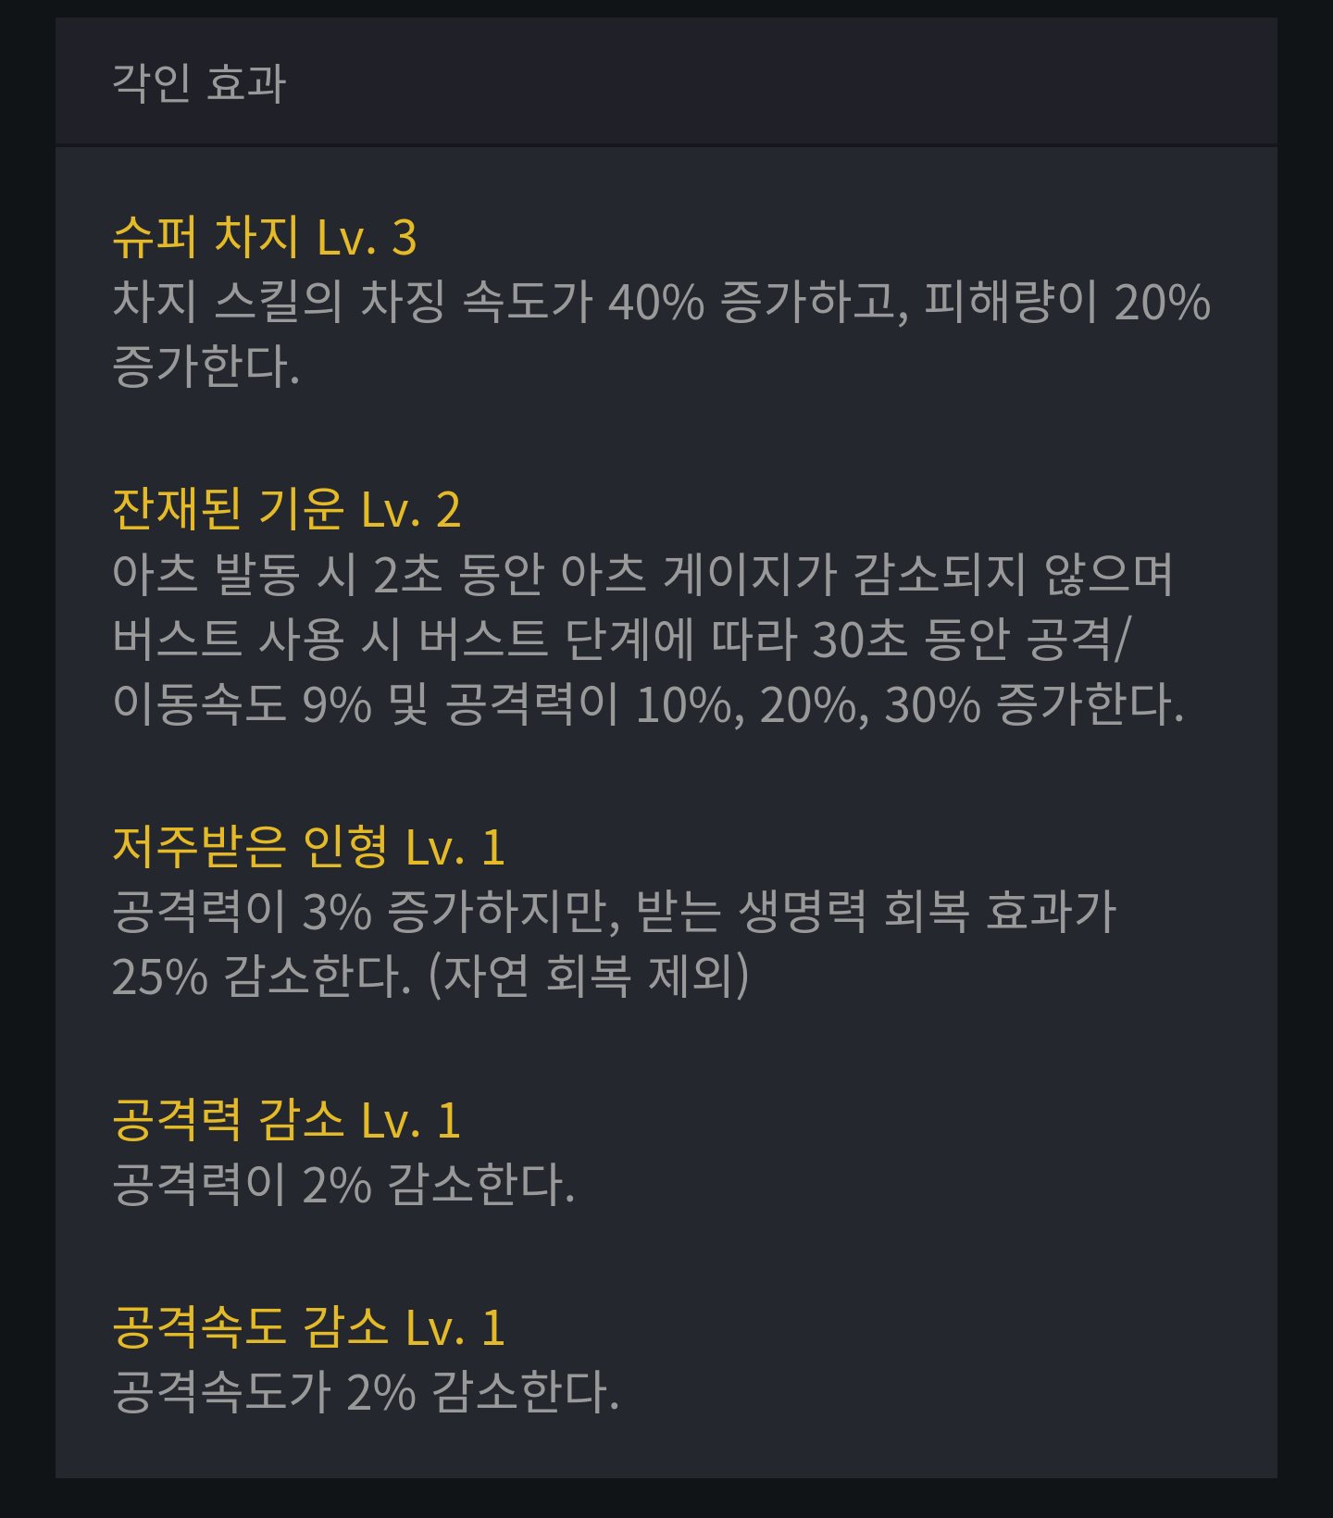Click the 공격력이 2% 감소한다 description
The image size is (1333, 1518).
[x=343, y=1185]
